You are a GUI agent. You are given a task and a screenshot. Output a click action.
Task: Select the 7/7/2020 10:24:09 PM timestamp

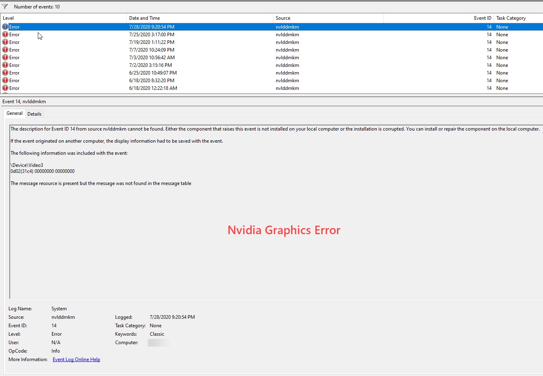152,50
